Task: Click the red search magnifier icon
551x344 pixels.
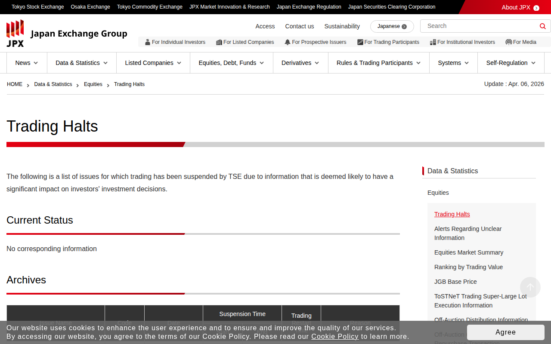Action: point(542,26)
